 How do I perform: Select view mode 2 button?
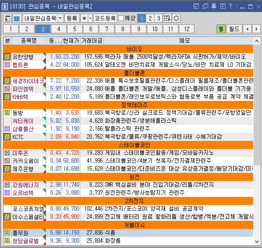tap(150, 18)
